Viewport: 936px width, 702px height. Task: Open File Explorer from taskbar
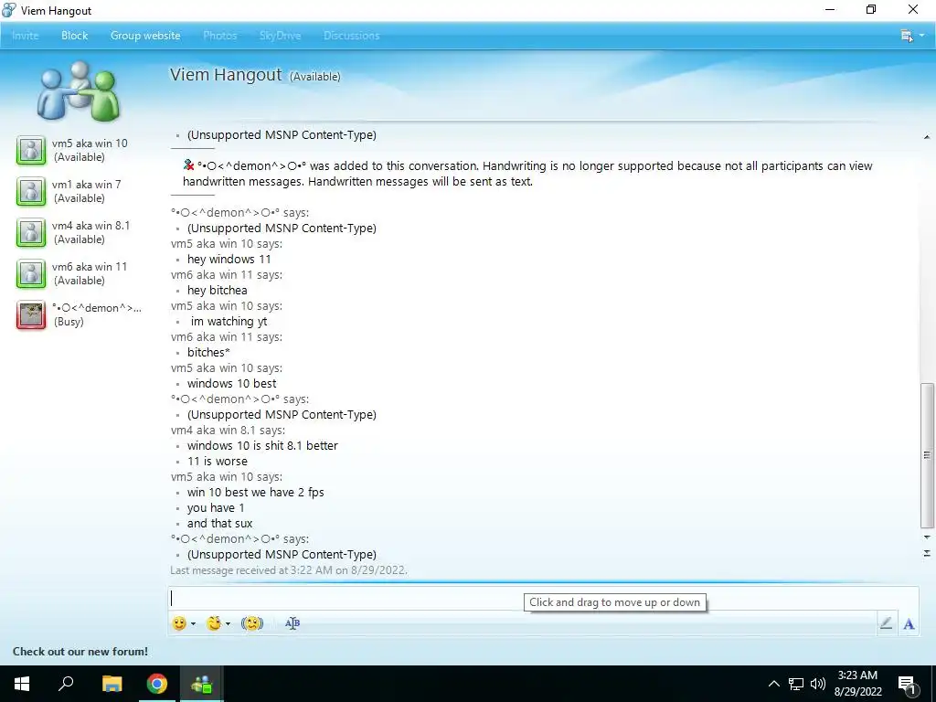pyautogui.click(x=112, y=684)
